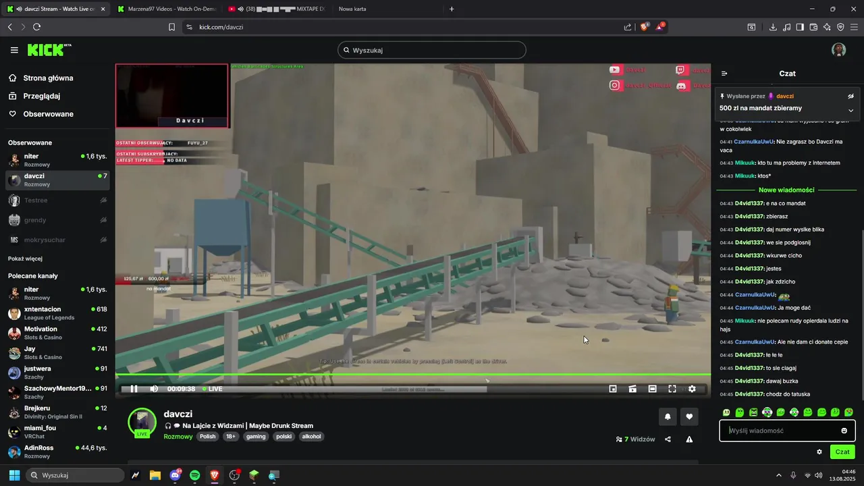Viewport: 864px width, 486px height.
Task: Open chat settings gear
Action: [819, 452]
